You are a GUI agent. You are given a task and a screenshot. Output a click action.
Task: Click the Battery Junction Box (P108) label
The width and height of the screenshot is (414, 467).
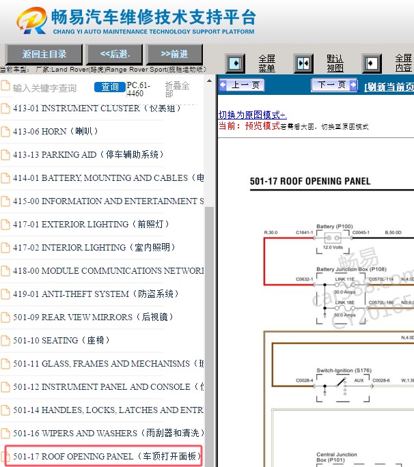pos(351,269)
